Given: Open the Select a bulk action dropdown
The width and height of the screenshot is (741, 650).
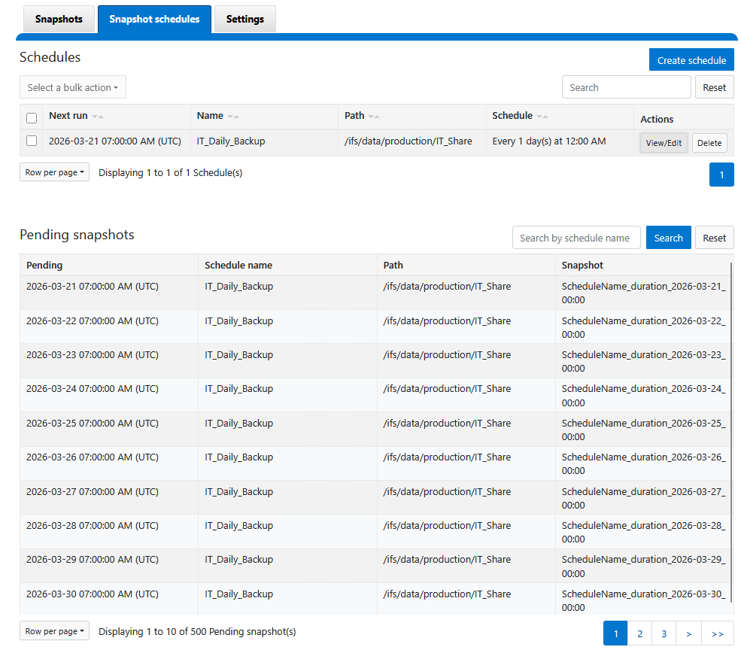Looking at the screenshot, I should [73, 87].
